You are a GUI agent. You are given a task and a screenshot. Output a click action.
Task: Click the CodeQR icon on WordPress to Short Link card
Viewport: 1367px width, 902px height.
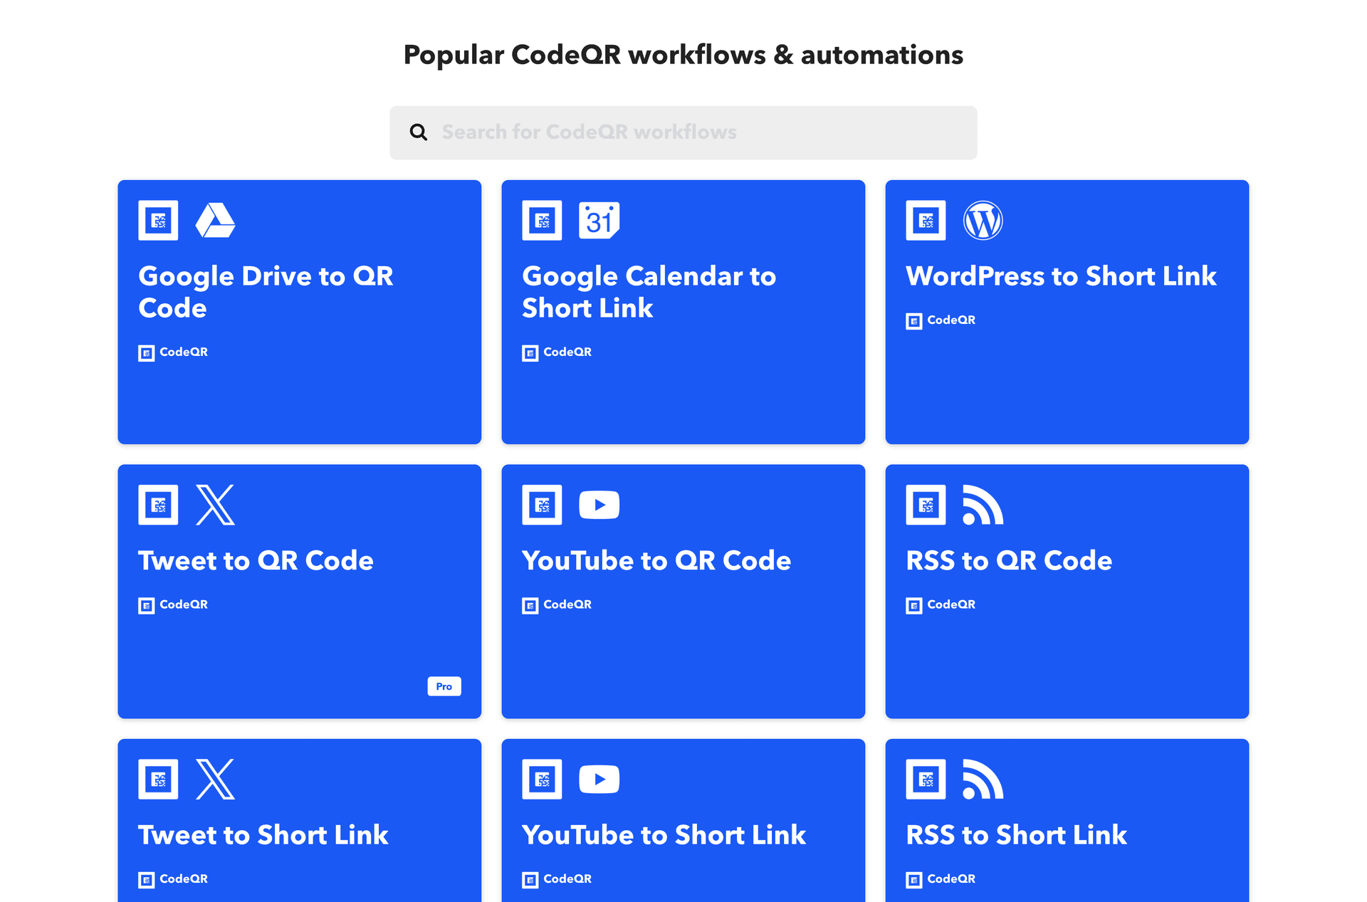pos(914,320)
